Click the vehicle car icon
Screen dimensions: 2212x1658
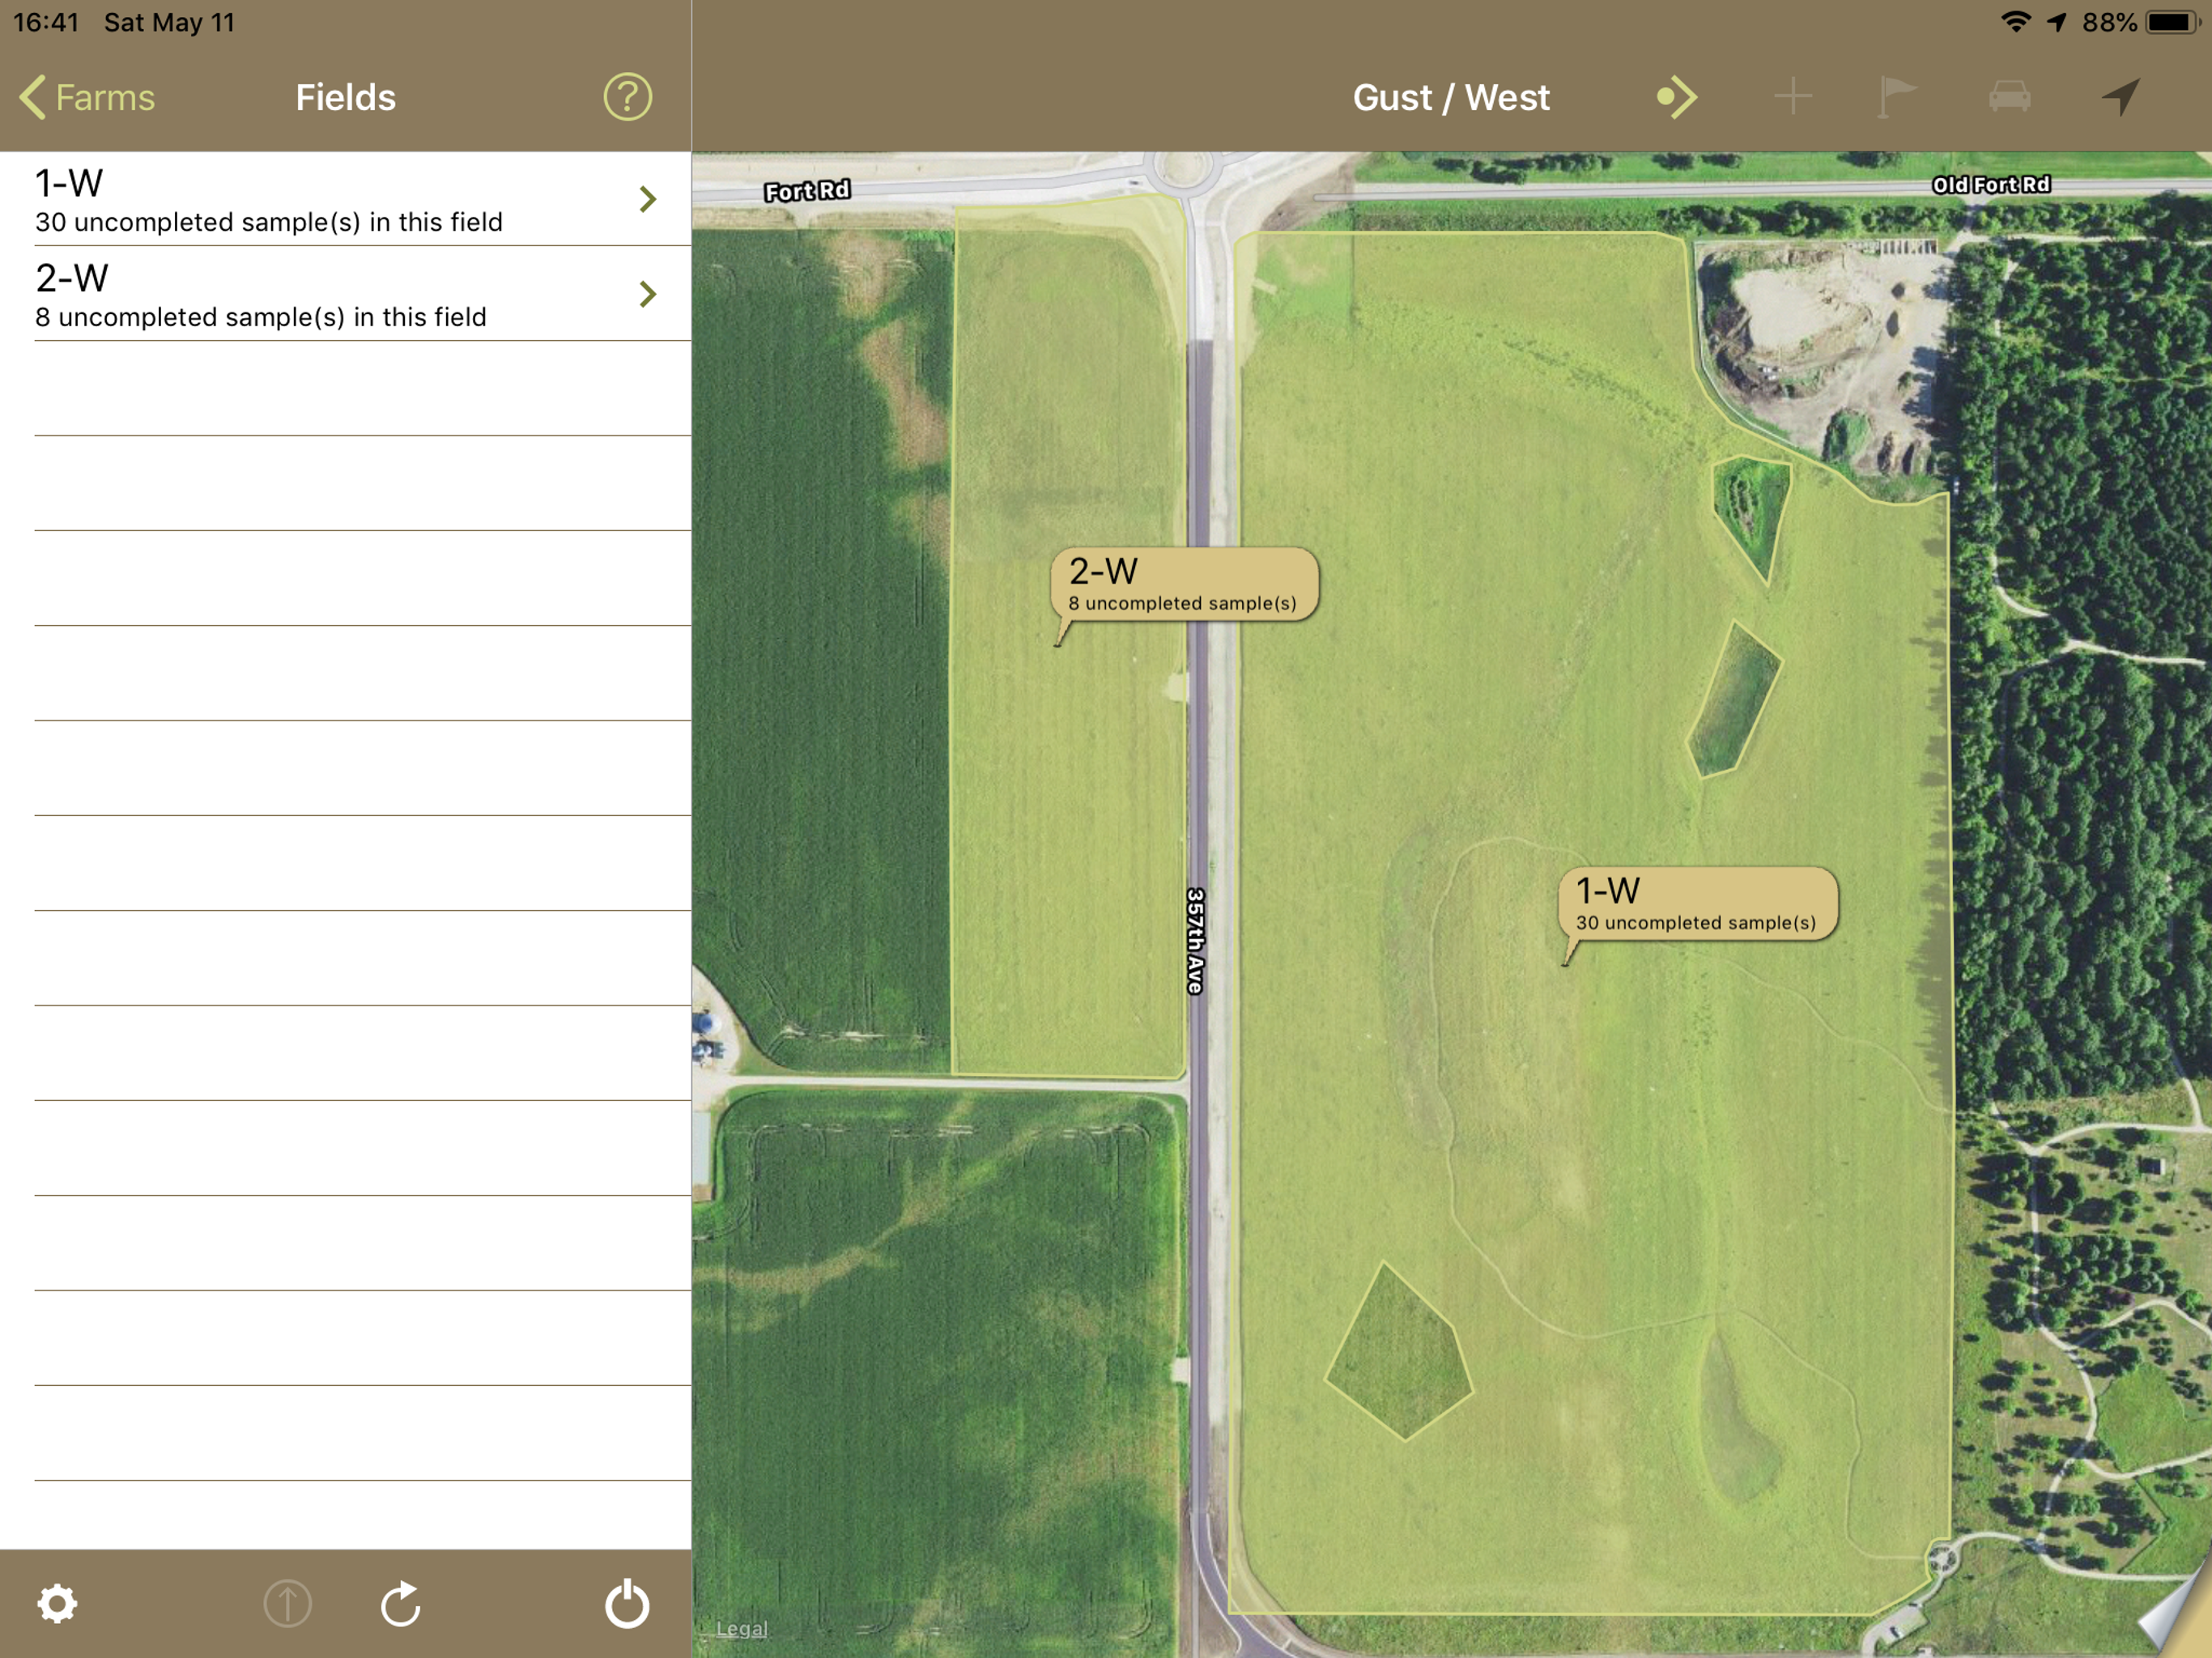(2009, 97)
